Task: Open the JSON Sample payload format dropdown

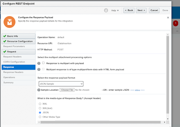Action: 61,84
